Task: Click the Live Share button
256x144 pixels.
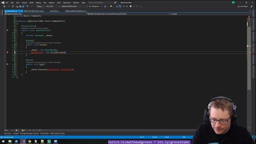Action: point(243,6)
